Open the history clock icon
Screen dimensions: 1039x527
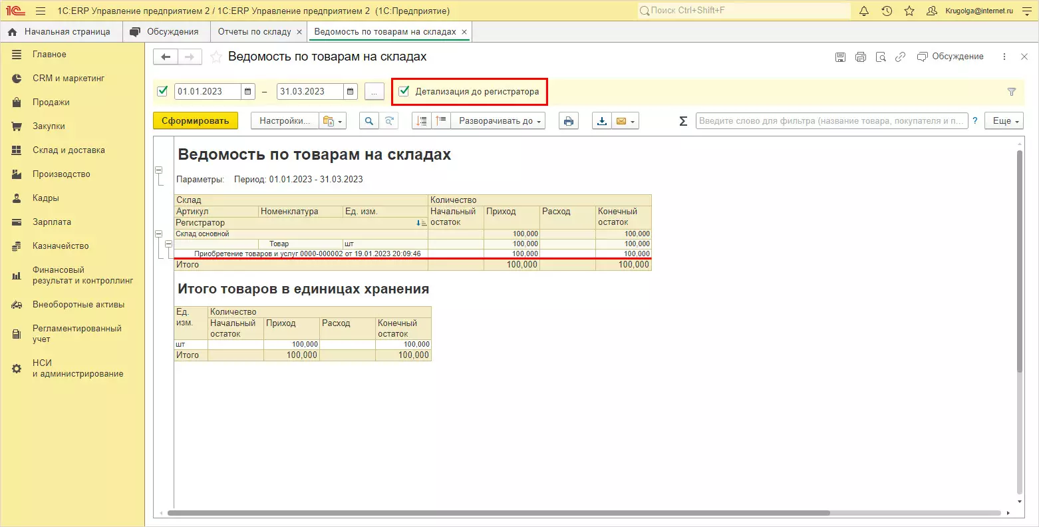tap(887, 11)
